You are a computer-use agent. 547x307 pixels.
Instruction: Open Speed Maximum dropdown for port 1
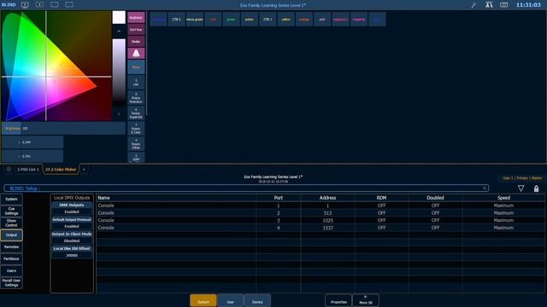tap(503, 206)
